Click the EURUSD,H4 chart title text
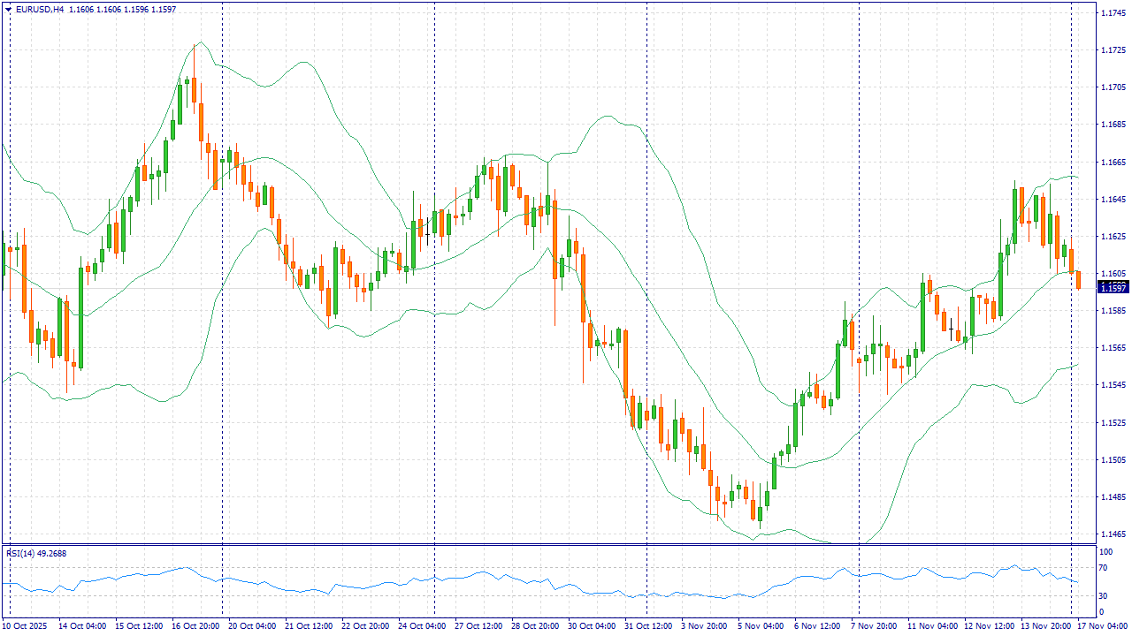Screen dimensions: 1132x636 (x=41, y=9)
